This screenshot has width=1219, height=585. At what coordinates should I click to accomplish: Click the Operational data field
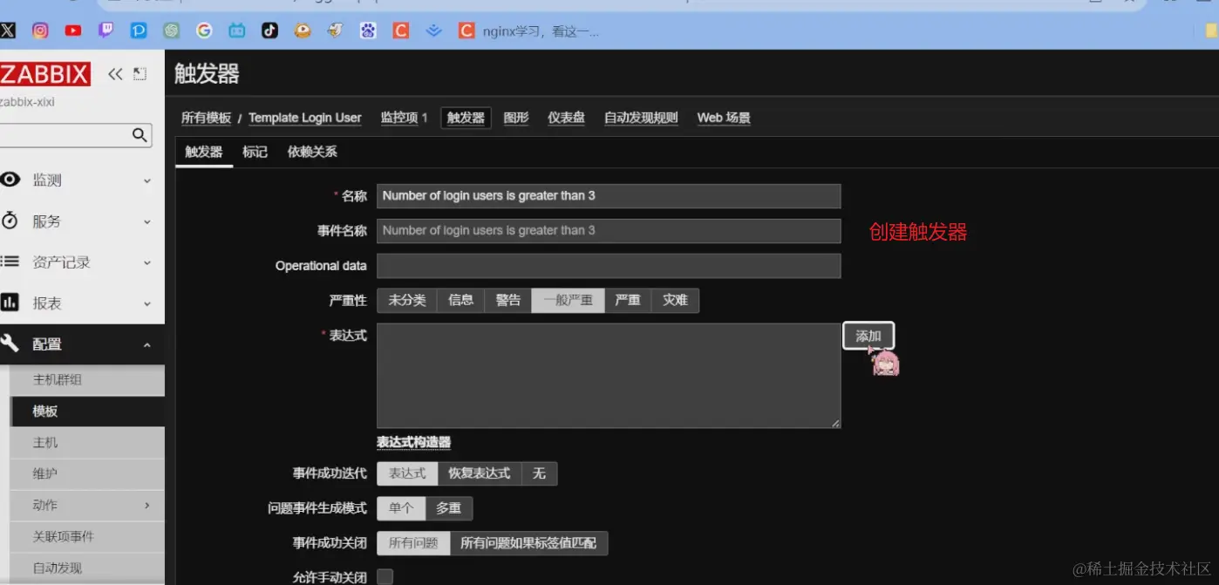[609, 266]
